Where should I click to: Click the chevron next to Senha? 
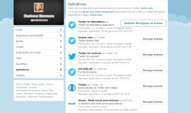click(61, 41)
